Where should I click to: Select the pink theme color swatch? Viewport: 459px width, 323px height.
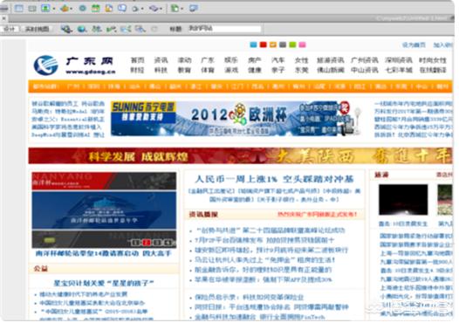tap(303, 45)
